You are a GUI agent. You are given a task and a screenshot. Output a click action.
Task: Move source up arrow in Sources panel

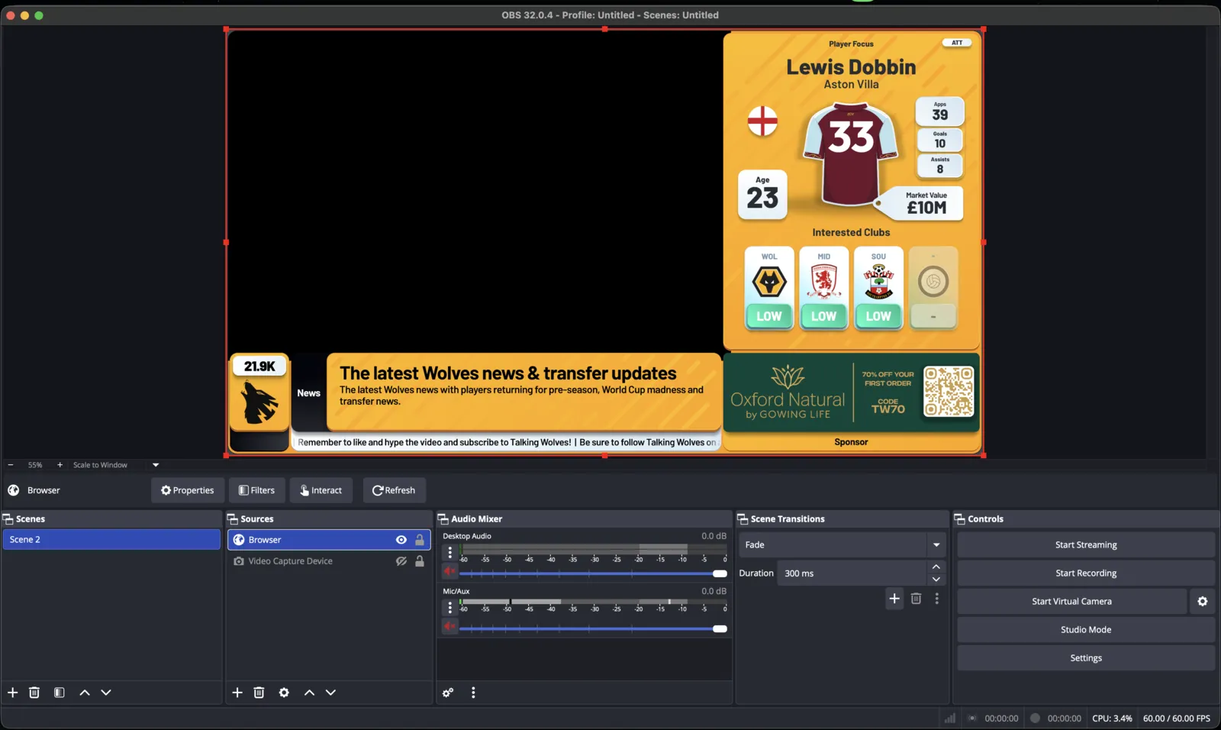[309, 693]
